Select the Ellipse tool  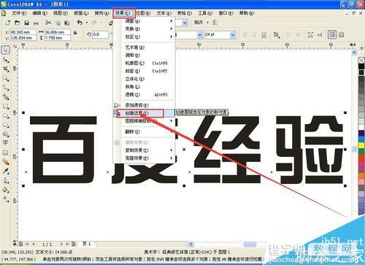point(5,115)
